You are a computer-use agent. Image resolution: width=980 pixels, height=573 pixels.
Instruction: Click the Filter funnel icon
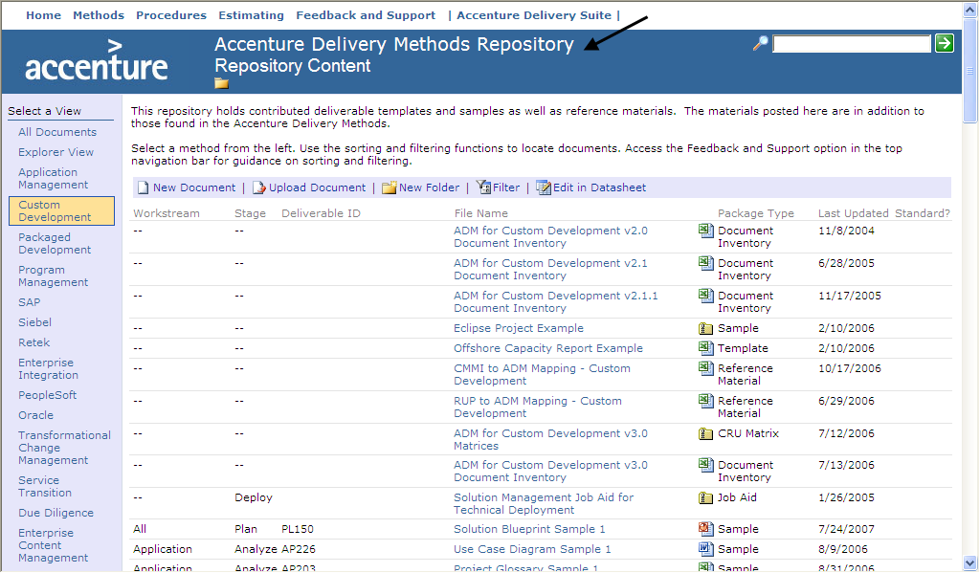click(483, 187)
